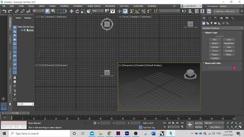Image resolution: width=244 pixels, height=137 pixels.
Task: Open the Utilities wrench panel tab
Action: tap(233, 18)
